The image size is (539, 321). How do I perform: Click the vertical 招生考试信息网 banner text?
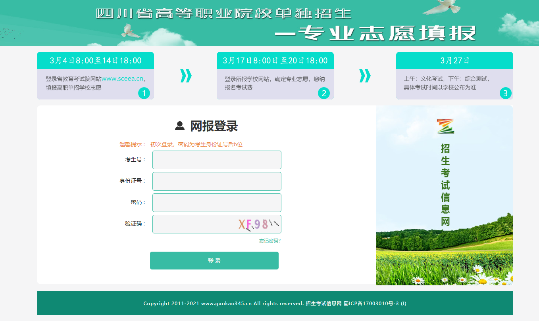click(445, 185)
